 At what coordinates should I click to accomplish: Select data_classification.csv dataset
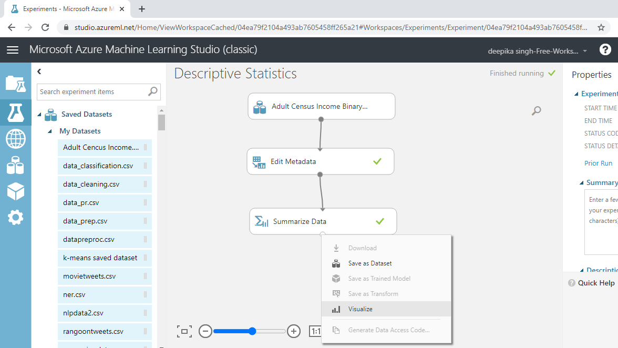pos(105,166)
